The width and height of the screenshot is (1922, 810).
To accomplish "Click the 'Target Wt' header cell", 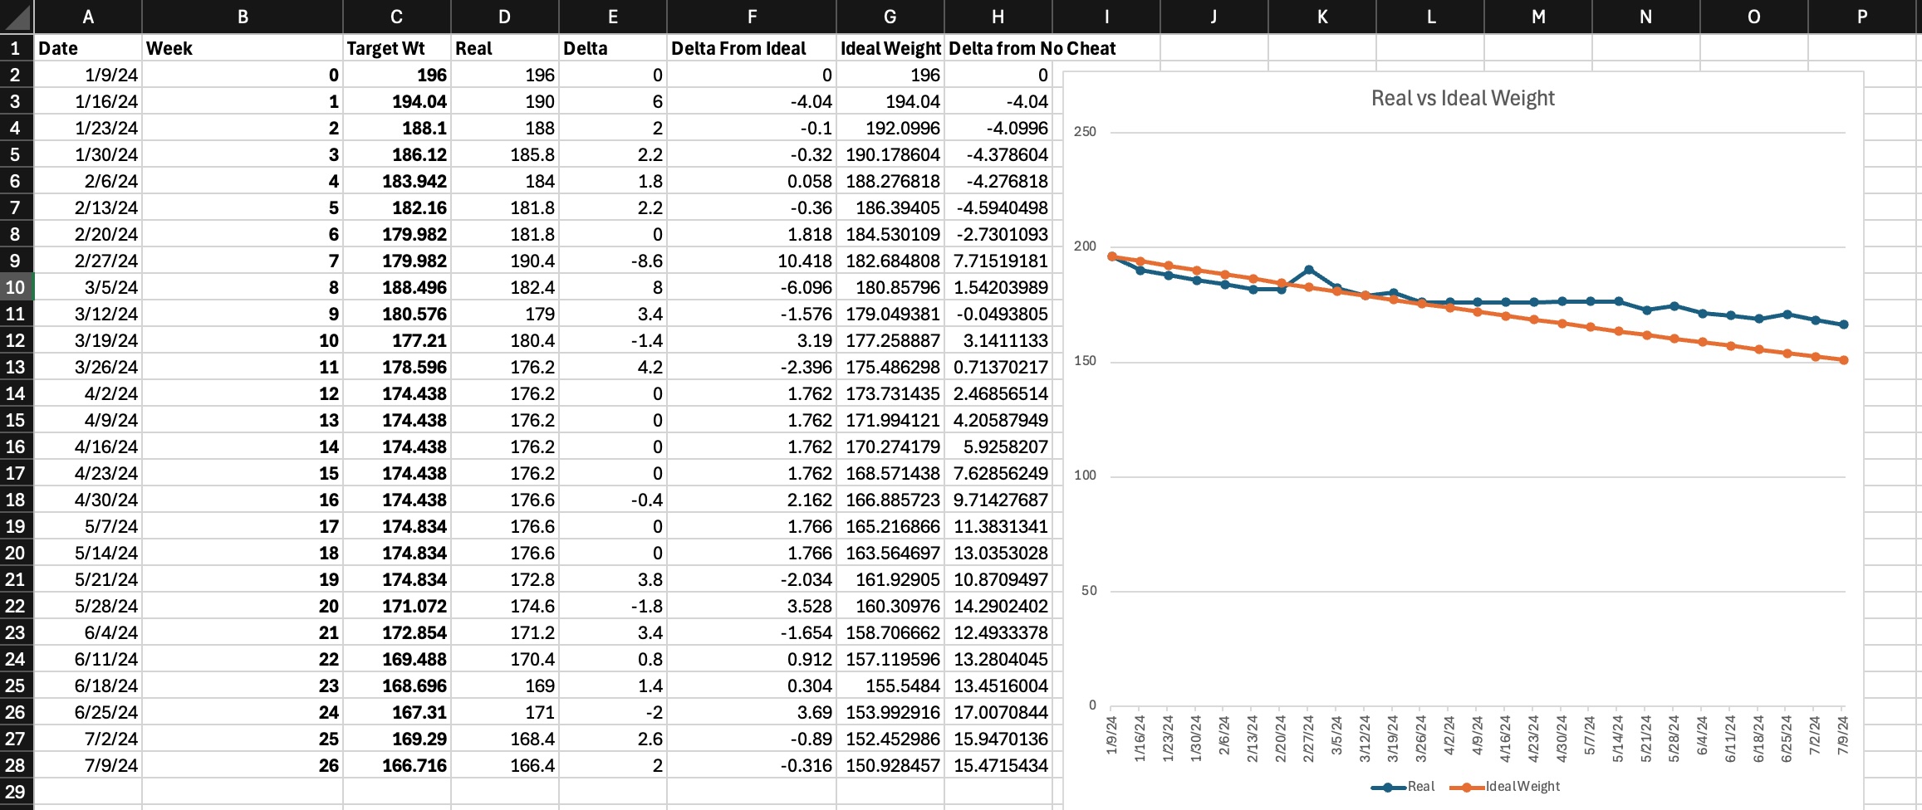I will 396,48.
